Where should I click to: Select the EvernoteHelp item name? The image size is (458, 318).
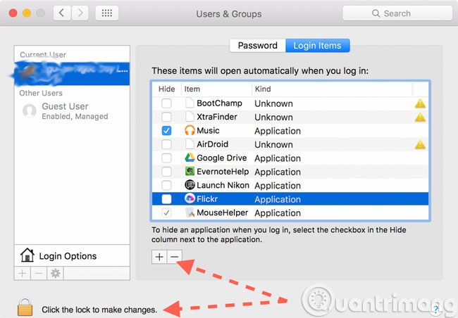[x=223, y=172]
